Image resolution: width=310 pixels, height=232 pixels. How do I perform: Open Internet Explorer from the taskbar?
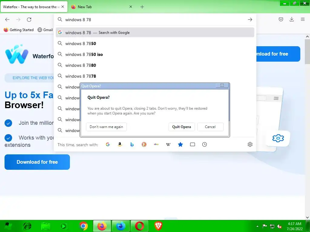coord(27,226)
